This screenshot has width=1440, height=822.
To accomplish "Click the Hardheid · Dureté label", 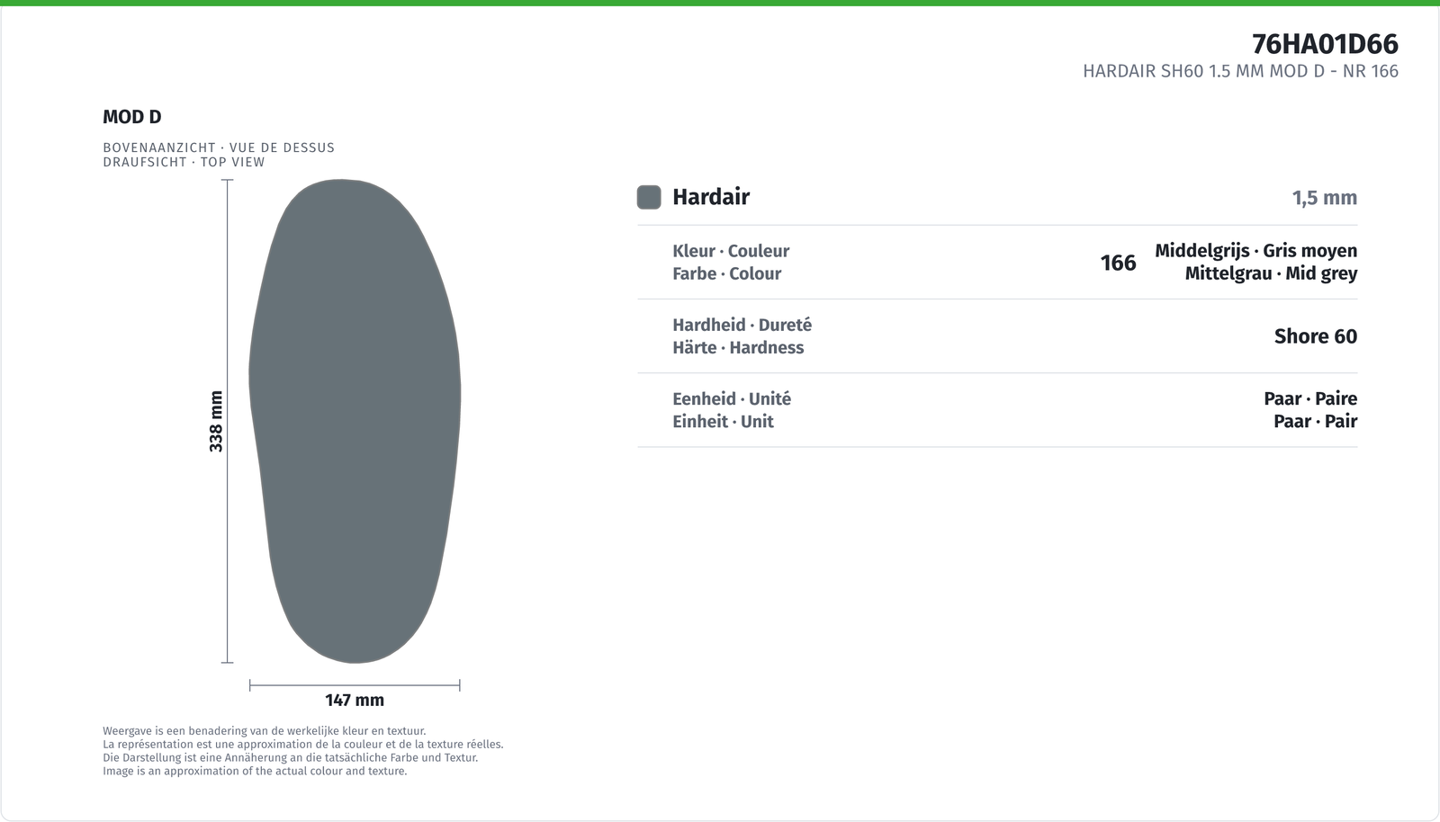I will coord(742,325).
